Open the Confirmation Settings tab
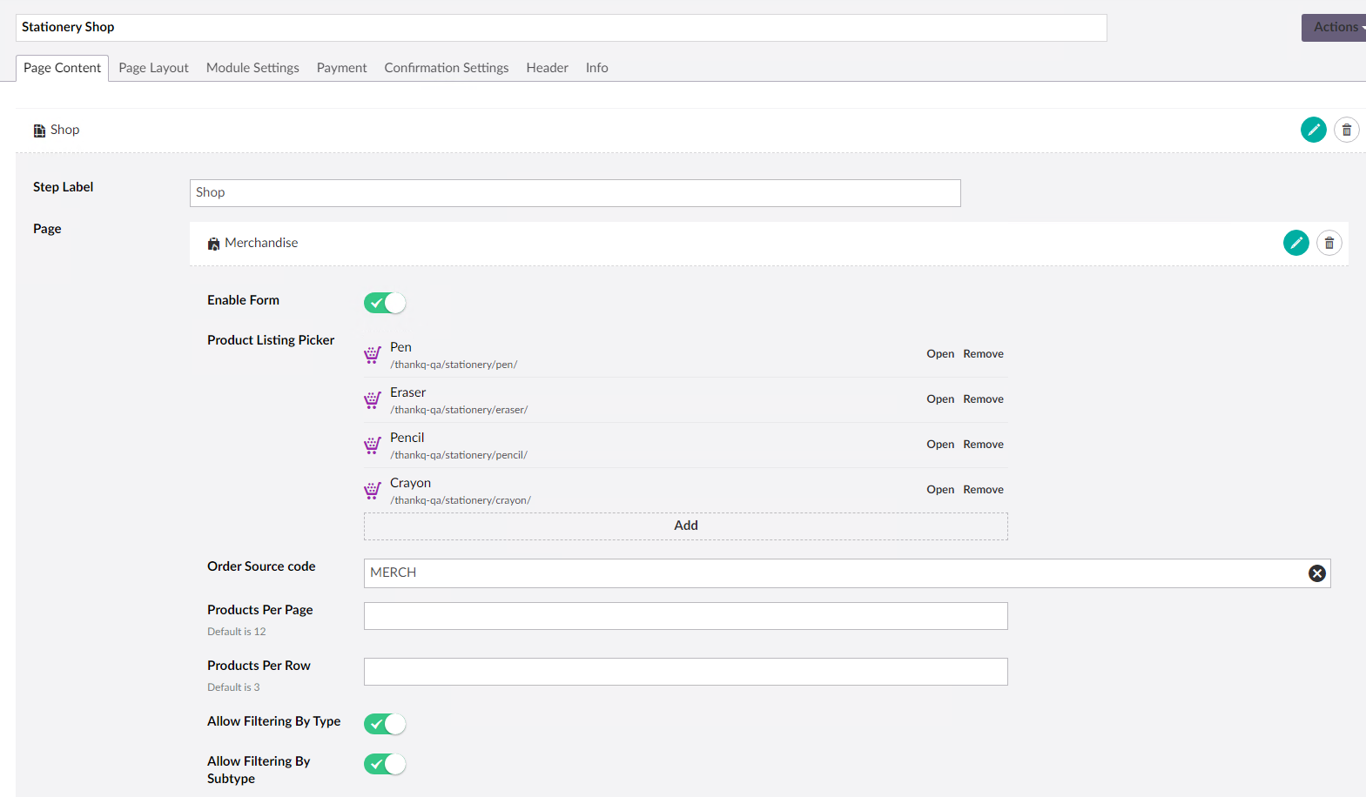Viewport: 1366px width, 797px height. (x=446, y=68)
